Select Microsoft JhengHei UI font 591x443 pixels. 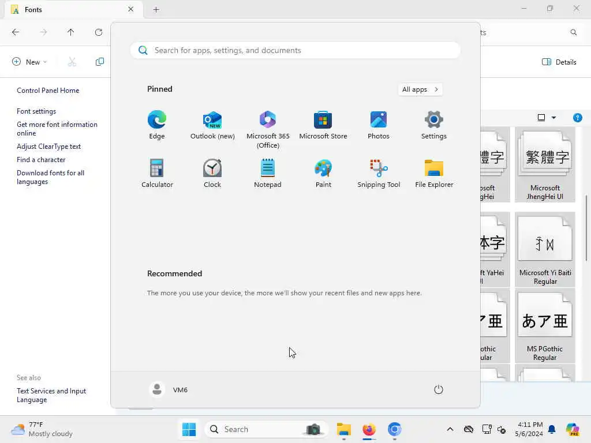(x=545, y=164)
